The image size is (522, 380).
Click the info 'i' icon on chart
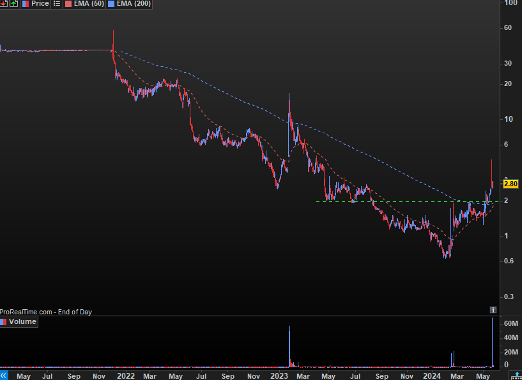point(493,310)
